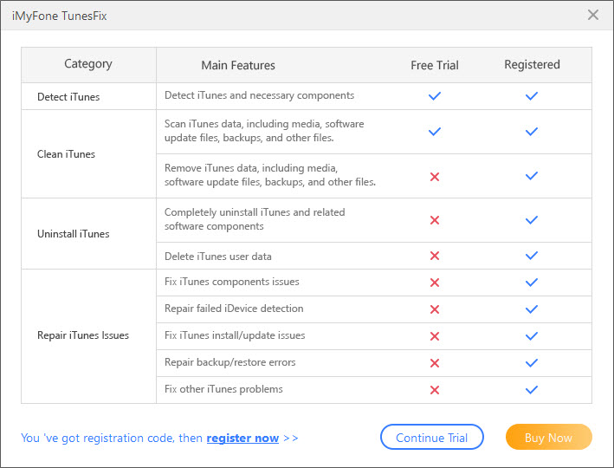Click the Main Features column header
Screen dimensions: 614x468
(x=238, y=65)
